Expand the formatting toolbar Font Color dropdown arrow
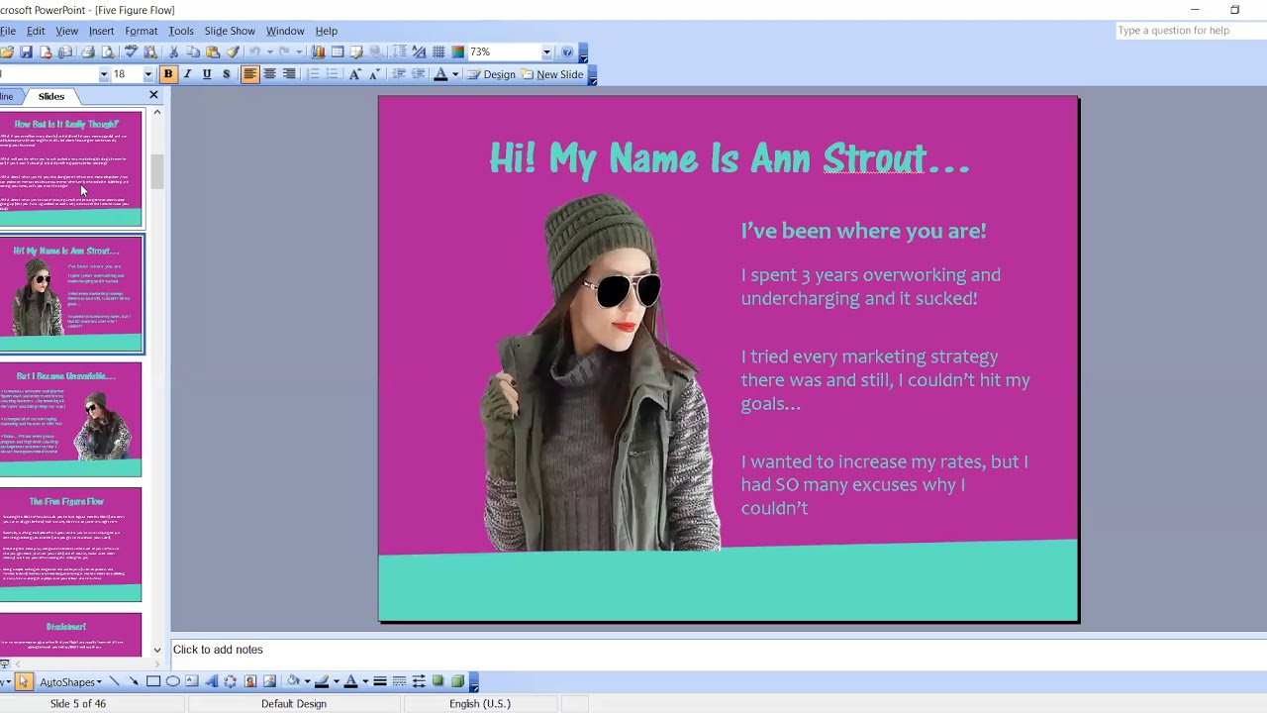 tap(455, 74)
